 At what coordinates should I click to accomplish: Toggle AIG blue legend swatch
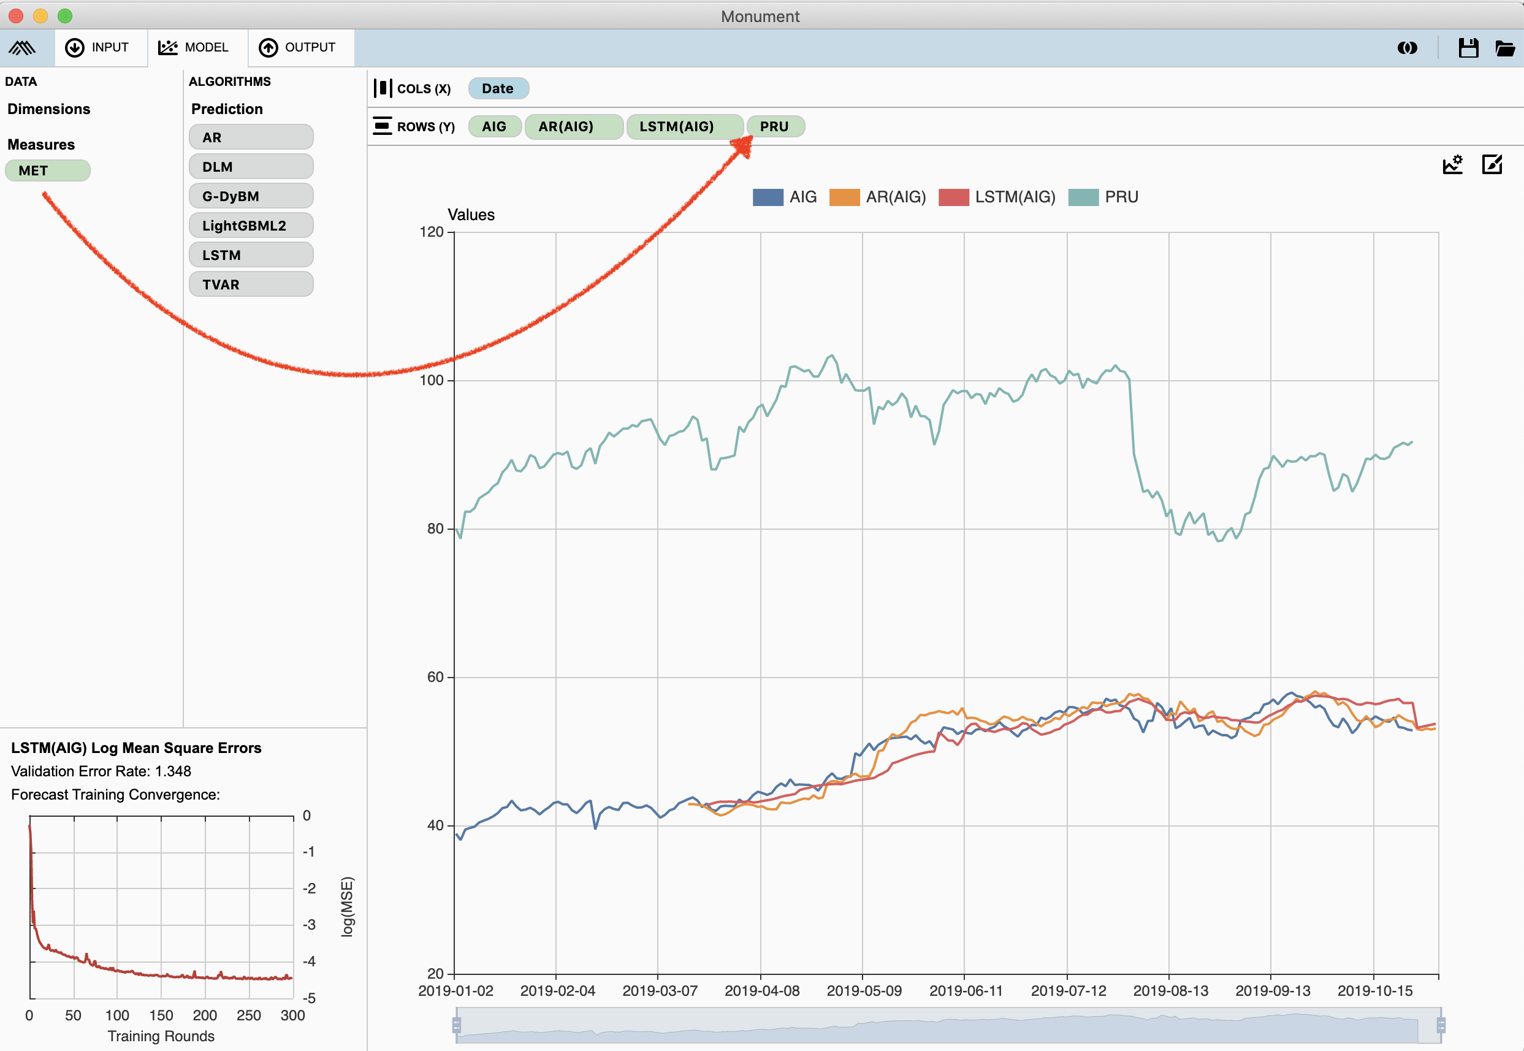pos(768,197)
